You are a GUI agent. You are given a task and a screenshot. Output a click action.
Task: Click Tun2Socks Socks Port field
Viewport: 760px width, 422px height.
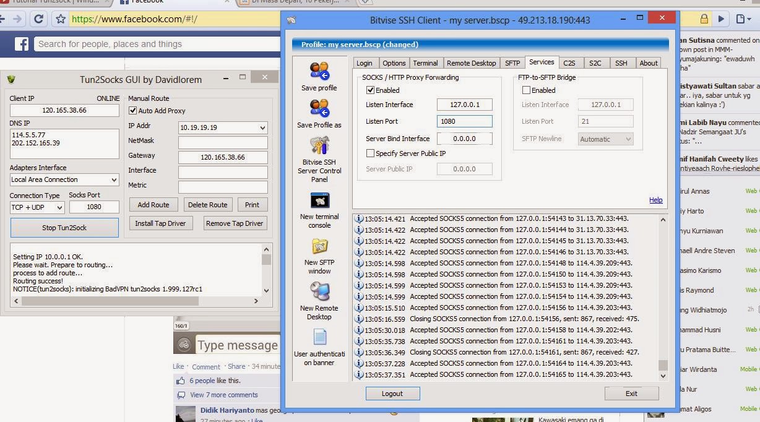click(x=94, y=207)
